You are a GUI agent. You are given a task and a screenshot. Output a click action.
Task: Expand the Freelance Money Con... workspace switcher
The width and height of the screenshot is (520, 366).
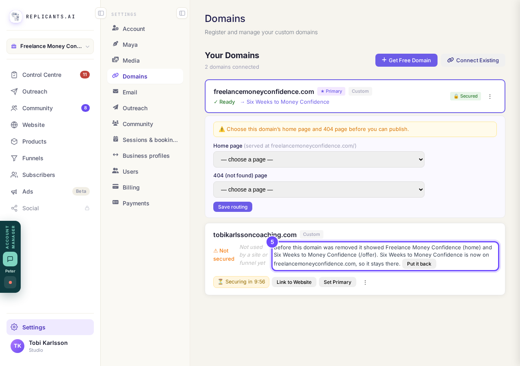[x=50, y=46]
